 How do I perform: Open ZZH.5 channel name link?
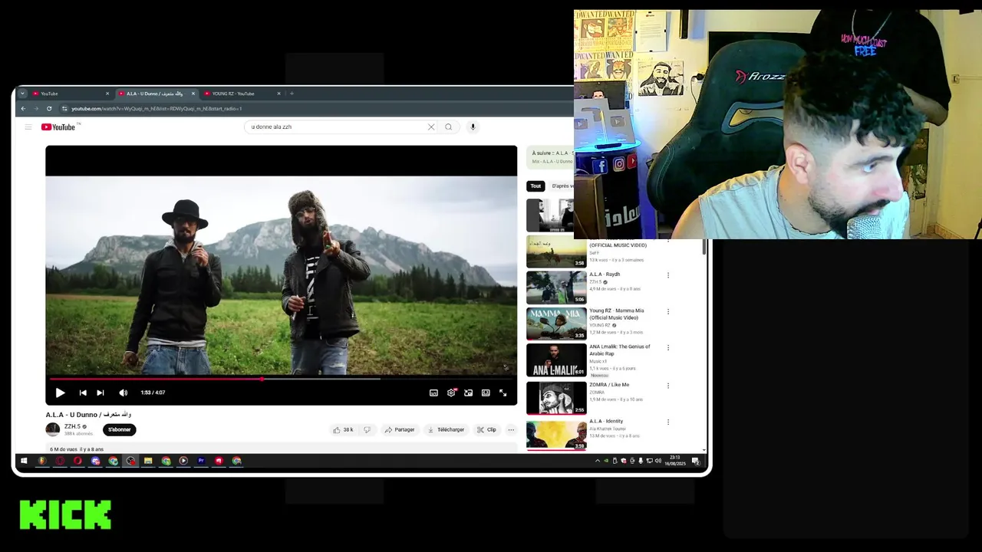point(72,426)
